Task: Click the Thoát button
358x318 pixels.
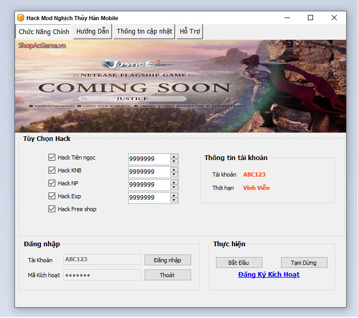Action: pos(167,275)
